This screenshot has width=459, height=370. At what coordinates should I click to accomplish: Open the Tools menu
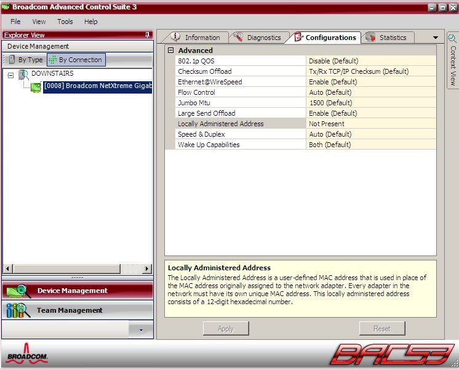(x=65, y=22)
